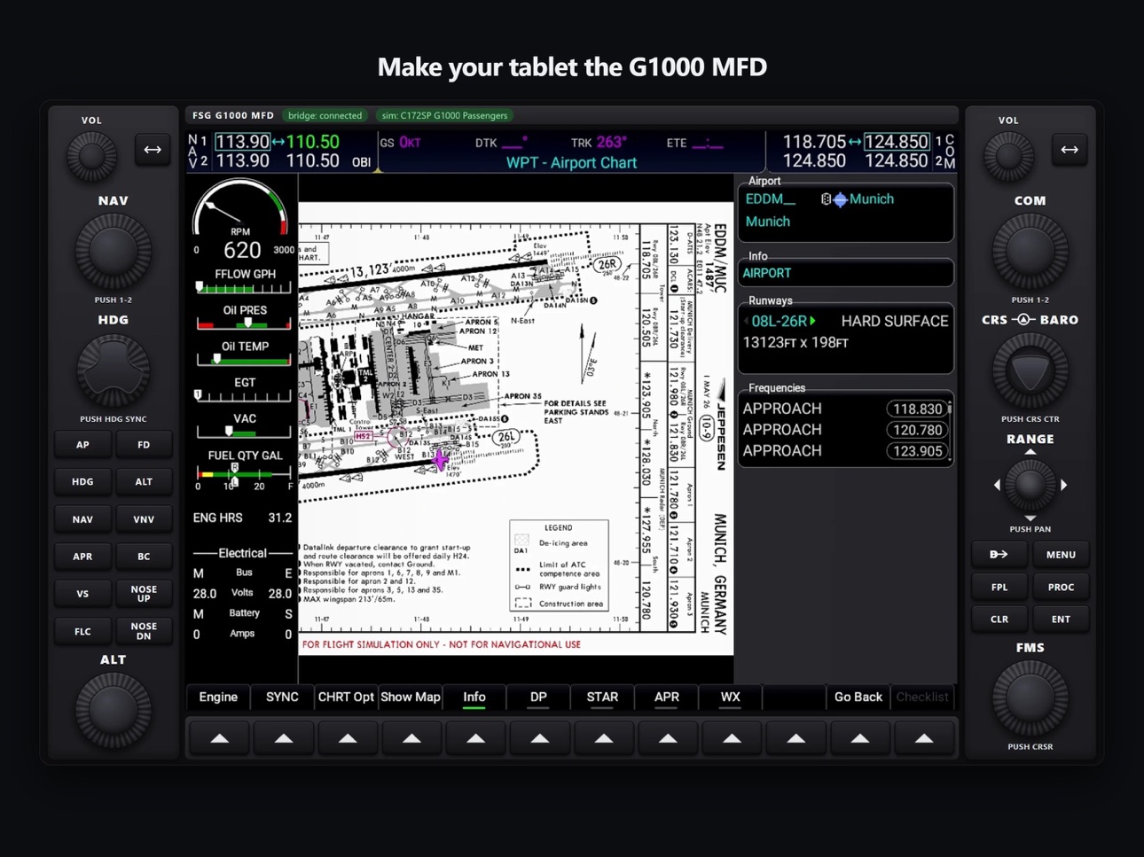Select the STAR softkey

pos(602,697)
